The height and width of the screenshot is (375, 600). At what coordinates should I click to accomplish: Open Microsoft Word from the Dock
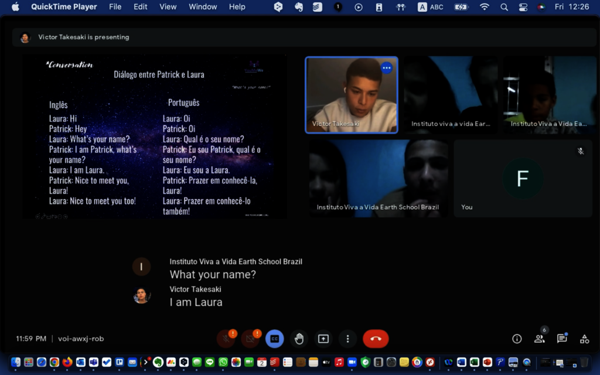pyautogui.click(x=462, y=362)
